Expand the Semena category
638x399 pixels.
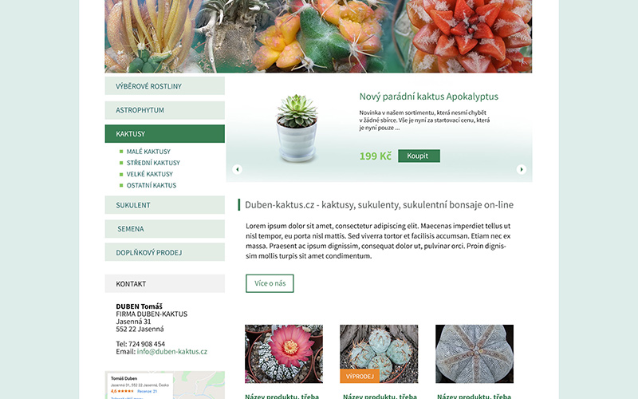pos(165,229)
